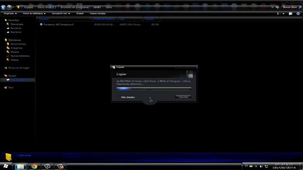Viewport: 303px width, 170px height.
Task: Select Grupo en el hogar
Action: [x=19, y=68]
